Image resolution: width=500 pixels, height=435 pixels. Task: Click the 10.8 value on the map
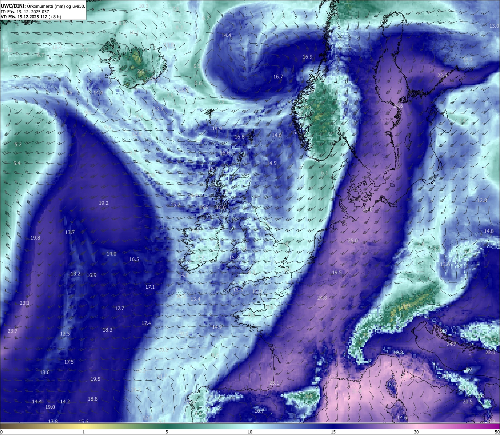tap(398, 352)
